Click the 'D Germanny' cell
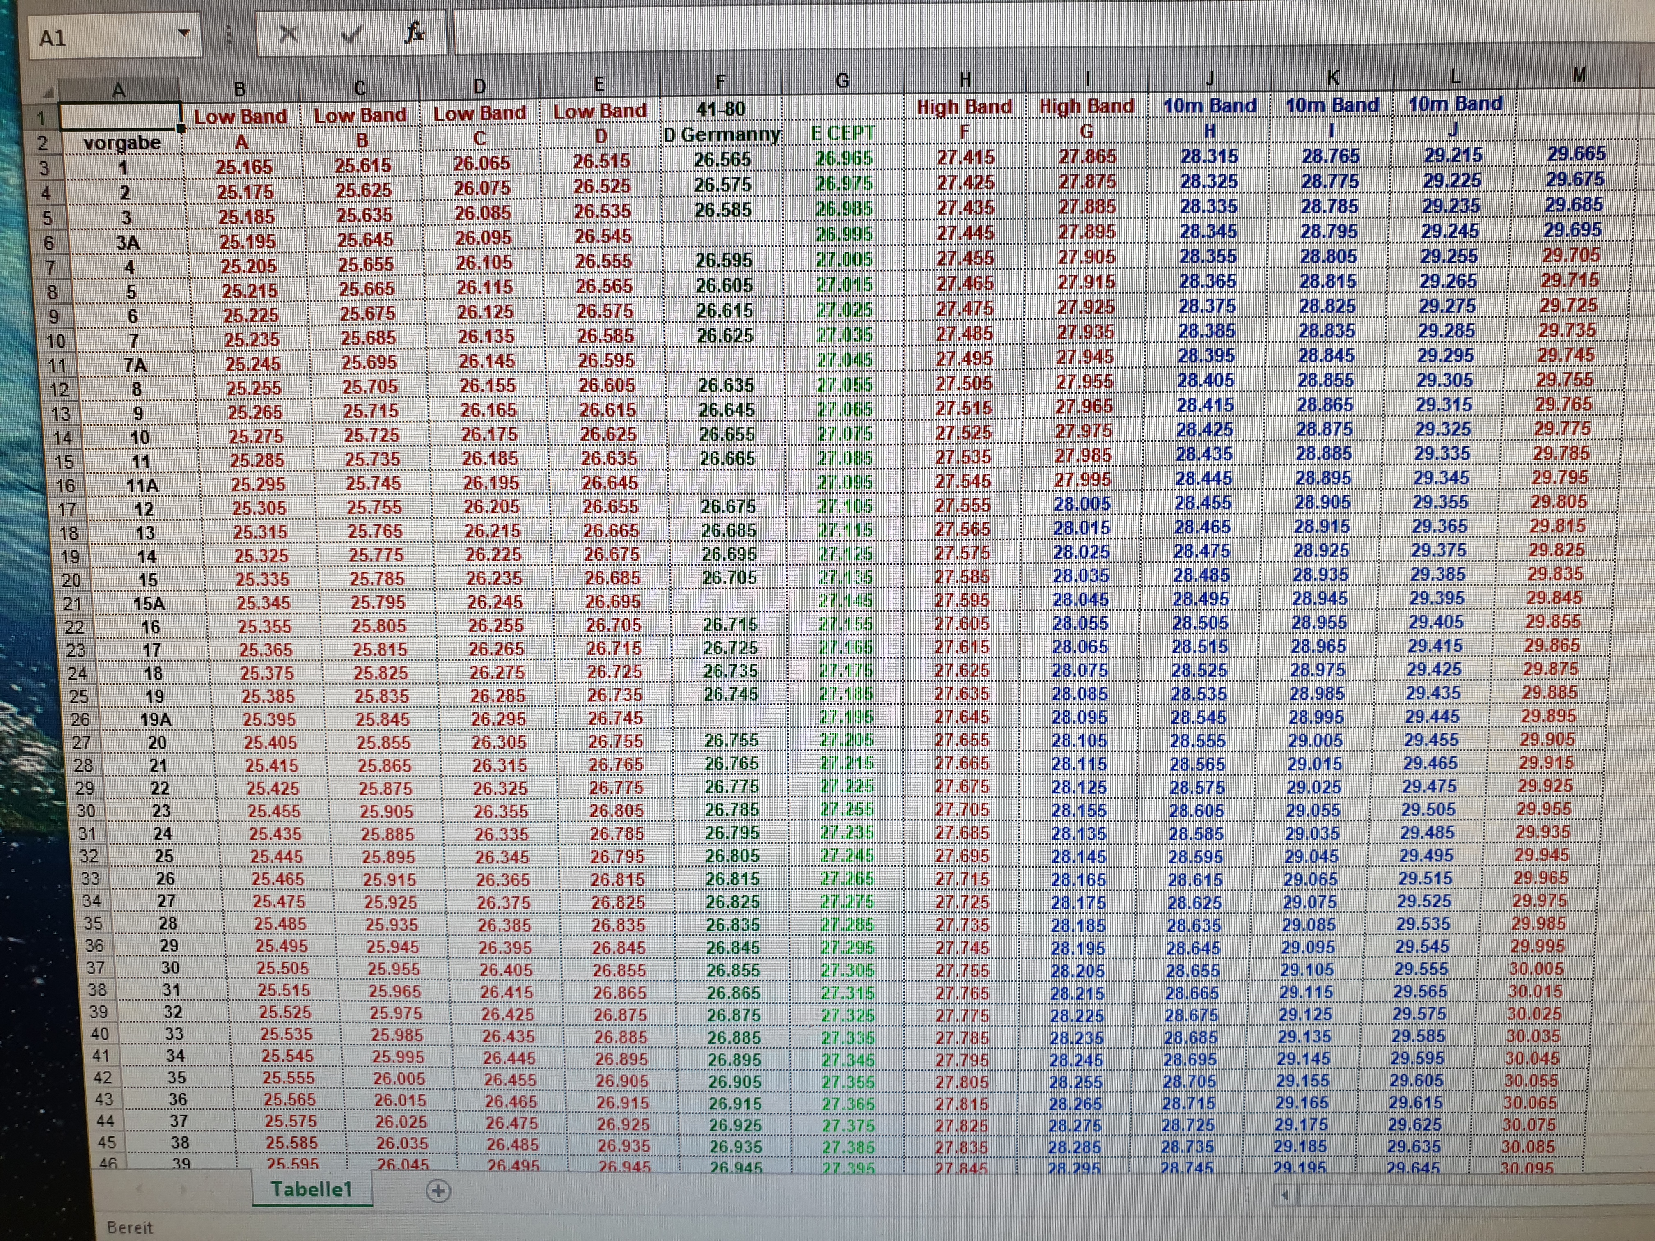The width and height of the screenshot is (1655, 1241). (722, 135)
